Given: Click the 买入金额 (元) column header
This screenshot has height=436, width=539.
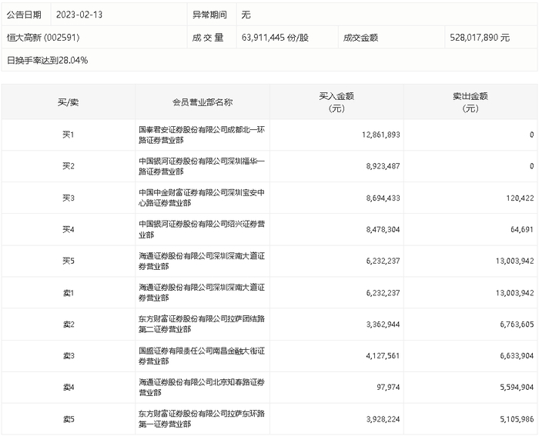Looking at the screenshot, I should 336,102.
